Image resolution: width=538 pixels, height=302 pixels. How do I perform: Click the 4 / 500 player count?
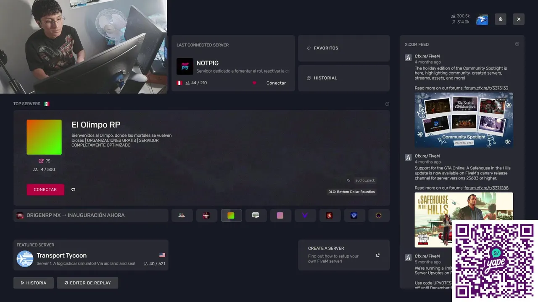44,169
